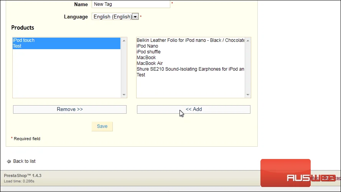Select Shure SE210 Earphones product

click(190, 69)
